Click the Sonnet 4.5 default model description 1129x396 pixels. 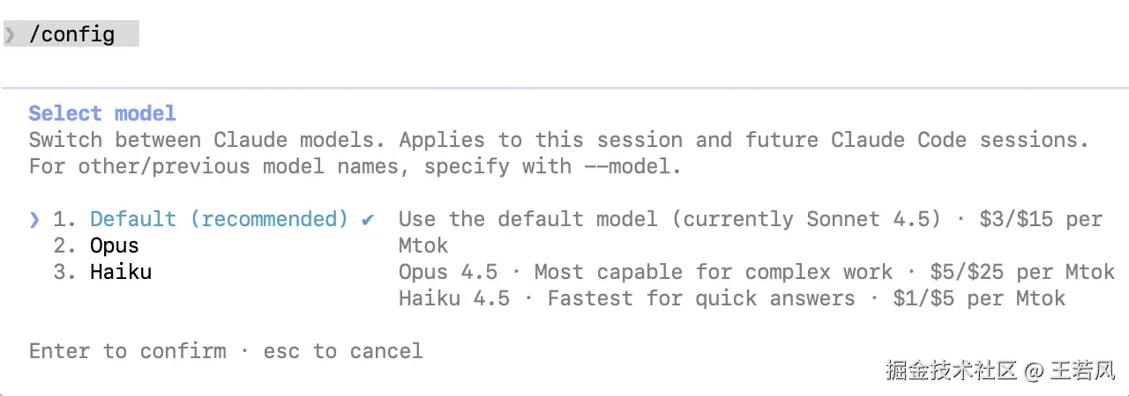click(x=669, y=219)
